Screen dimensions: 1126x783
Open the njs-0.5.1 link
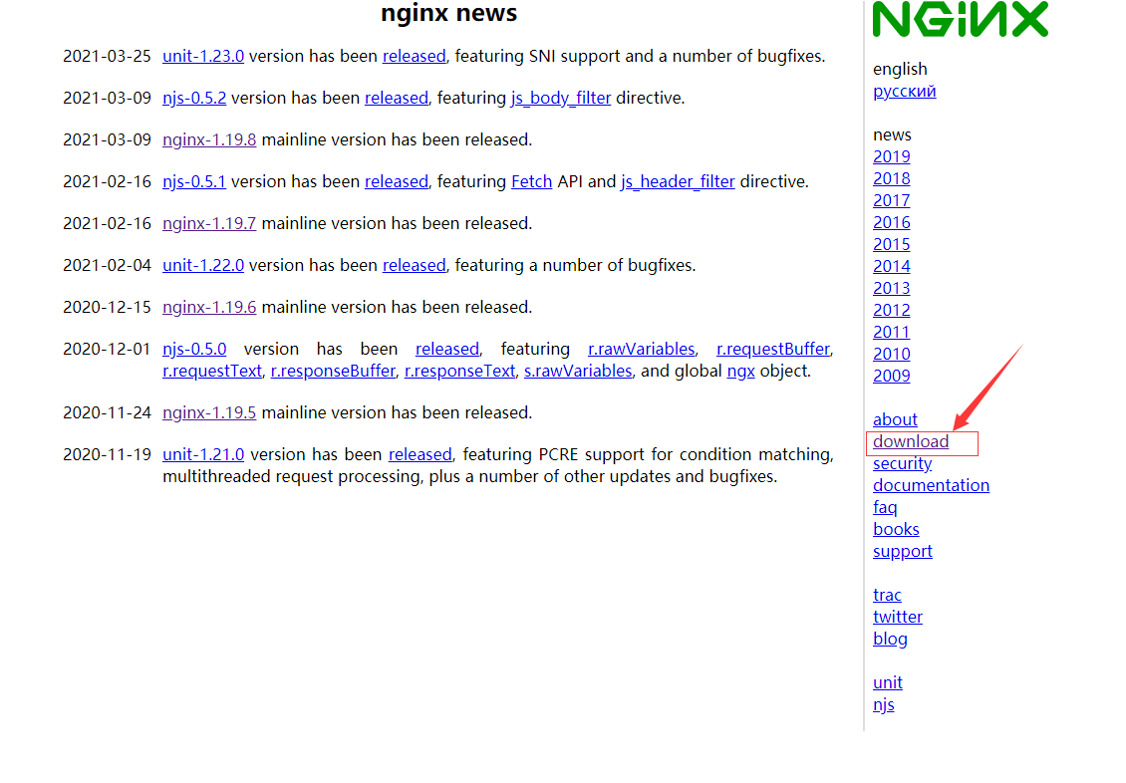[194, 181]
